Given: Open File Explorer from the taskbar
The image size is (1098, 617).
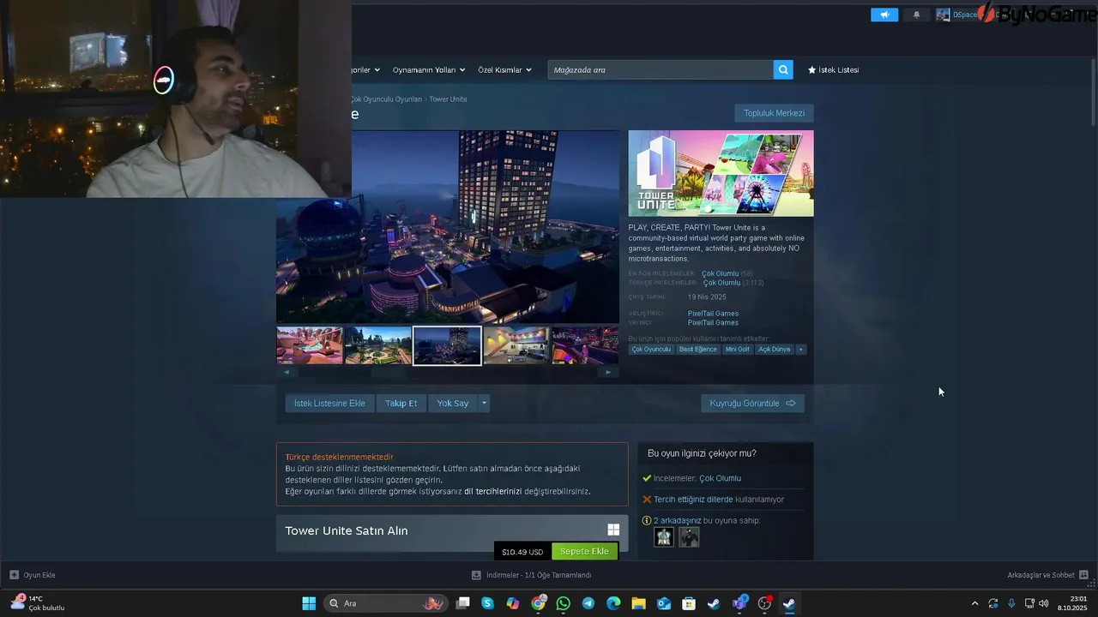Looking at the screenshot, I should coord(638,603).
